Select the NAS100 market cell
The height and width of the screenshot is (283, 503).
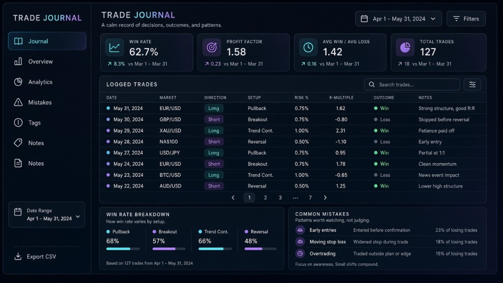[168, 142]
